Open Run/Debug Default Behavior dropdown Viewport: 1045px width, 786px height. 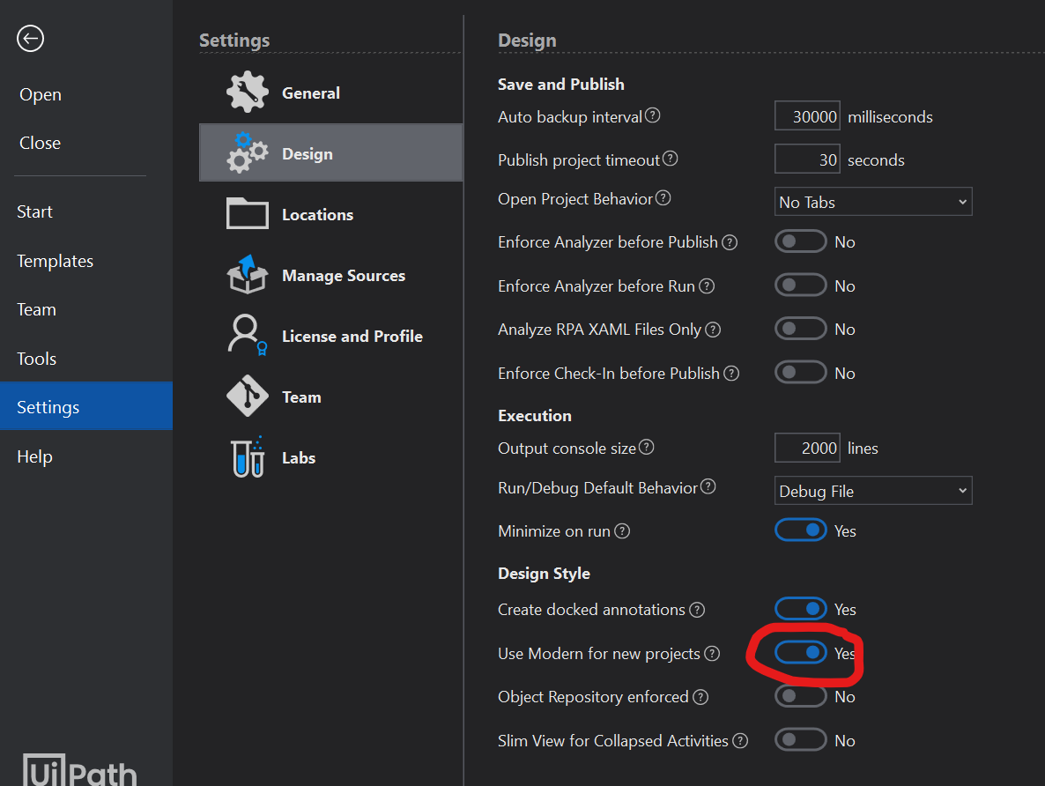click(872, 491)
